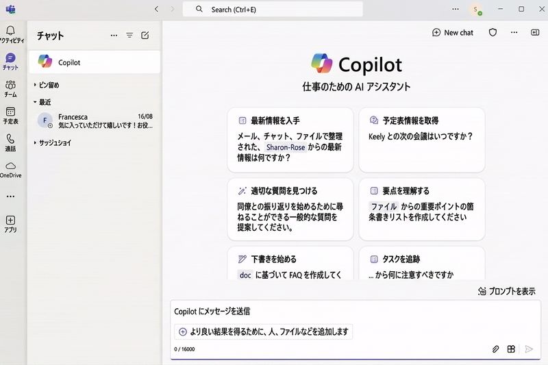Screen dimensions: 548x365
Task: Go forward with the right arrow
Action: coord(173,9)
